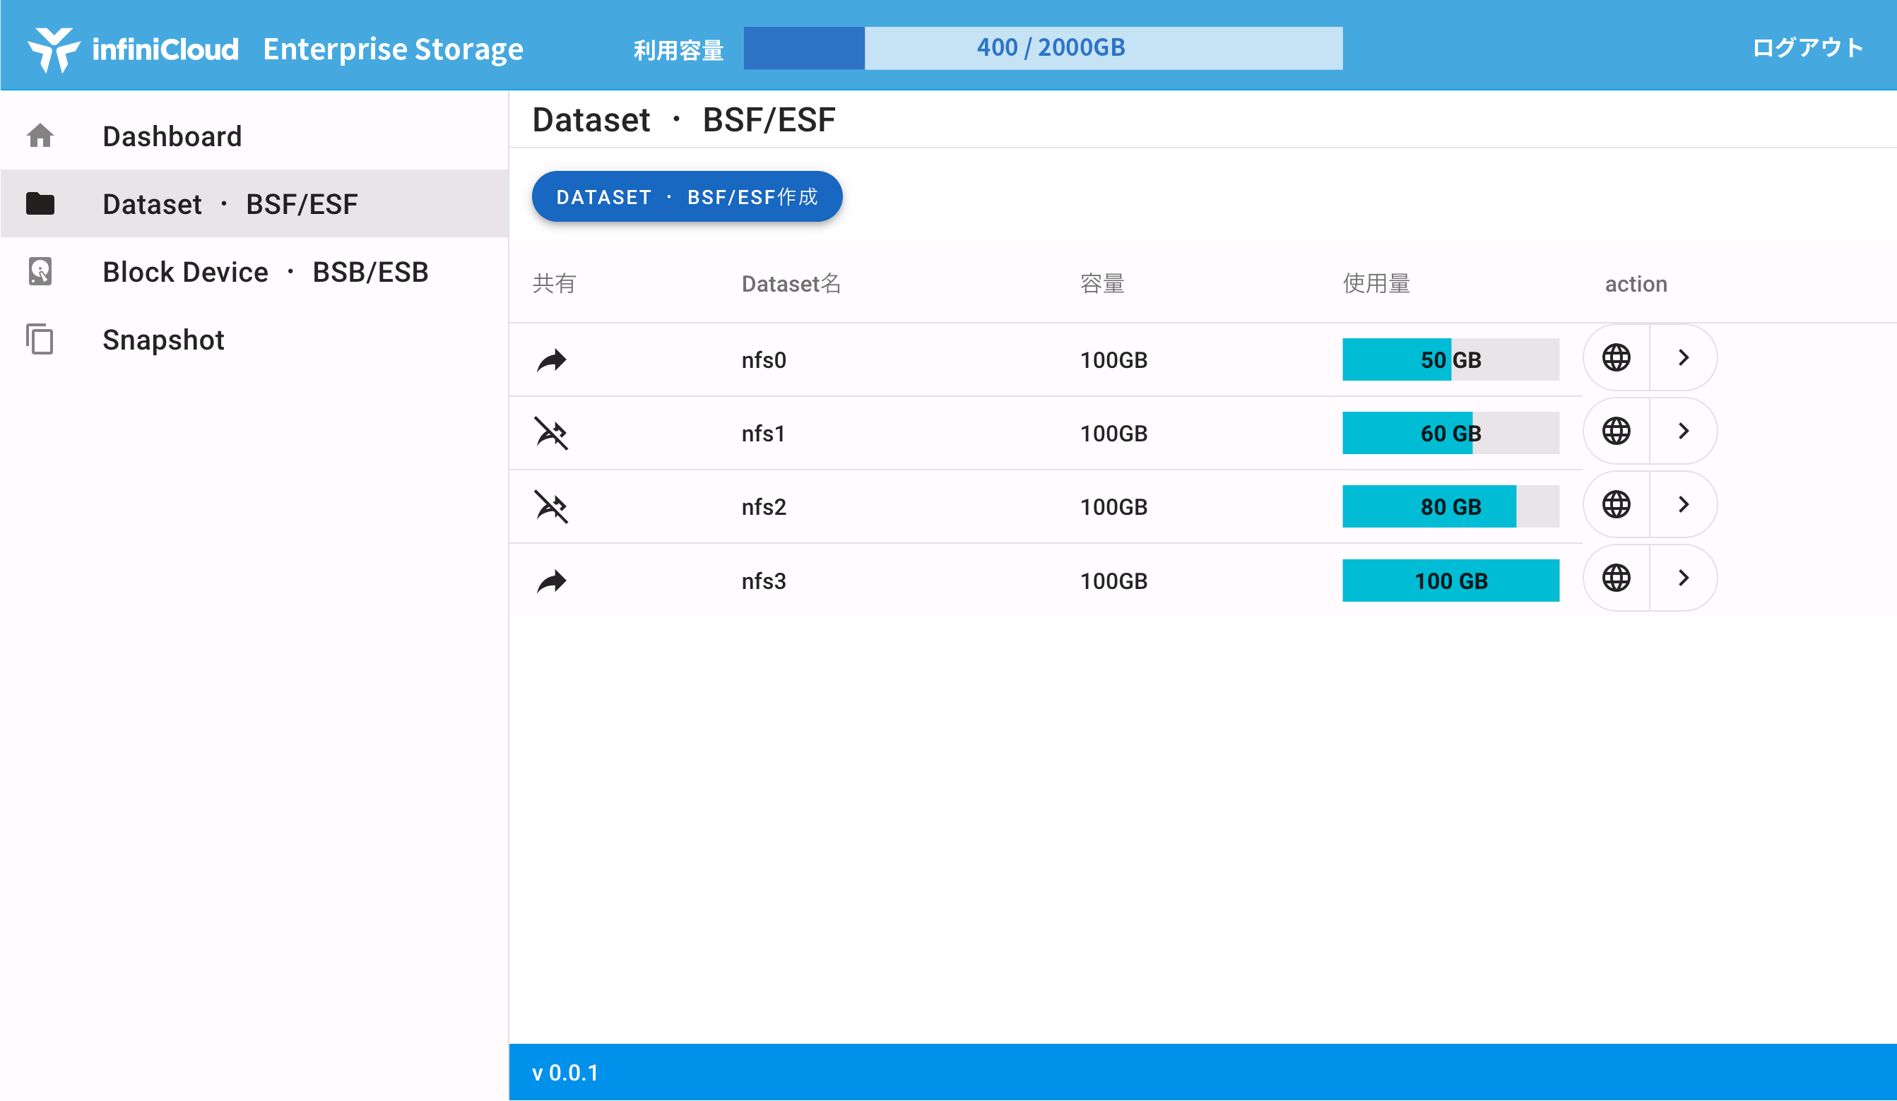Expand details for nfs0 with chevron
The height and width of the screenshot is (1101, 1897).
click(1684, 358)
